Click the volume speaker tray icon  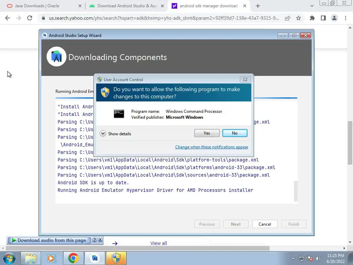pos(318,258)
